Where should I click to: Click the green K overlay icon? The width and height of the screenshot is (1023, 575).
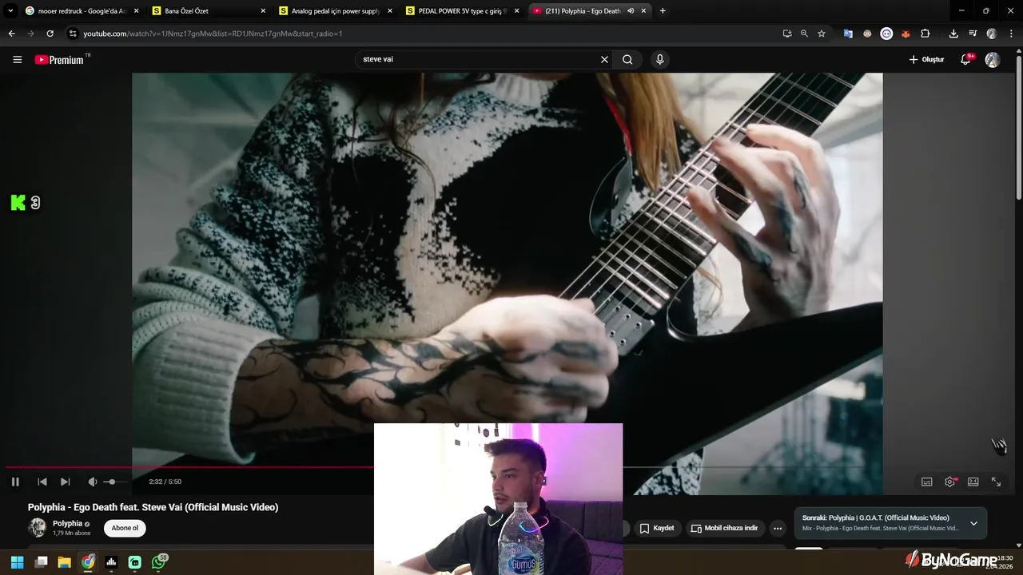click(x=18, y=203)
